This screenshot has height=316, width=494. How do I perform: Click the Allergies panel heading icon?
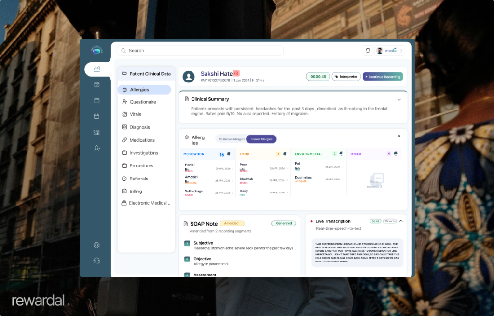pyautogui.click(x=187, y=137)
